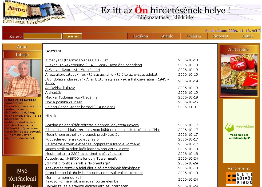Click the 2006-10-25 date cell
This screenshot has width=262, height=187.
[x=188, y=102]
